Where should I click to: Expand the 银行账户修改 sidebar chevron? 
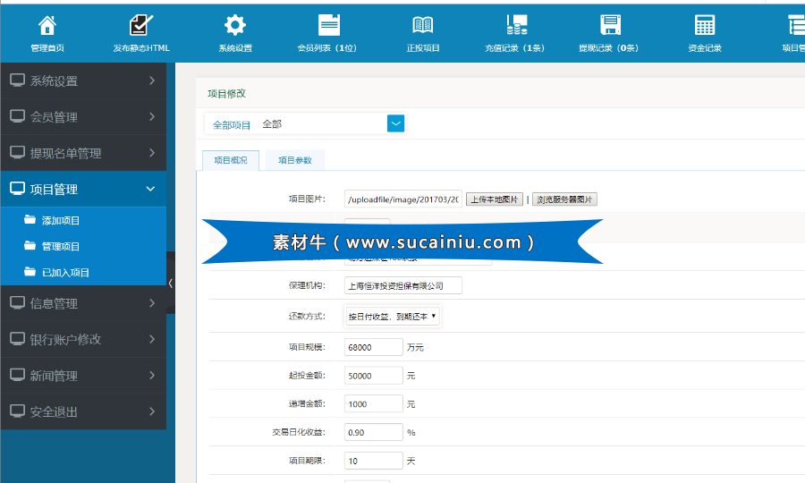point(152,339)
